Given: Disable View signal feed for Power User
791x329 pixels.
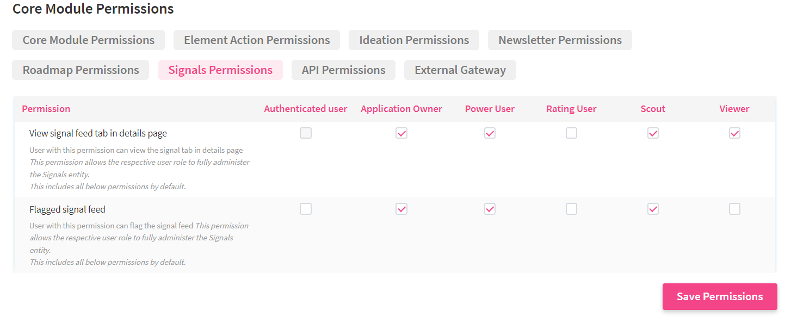Looking at the screenshot, I should click(x=490, y=133).
